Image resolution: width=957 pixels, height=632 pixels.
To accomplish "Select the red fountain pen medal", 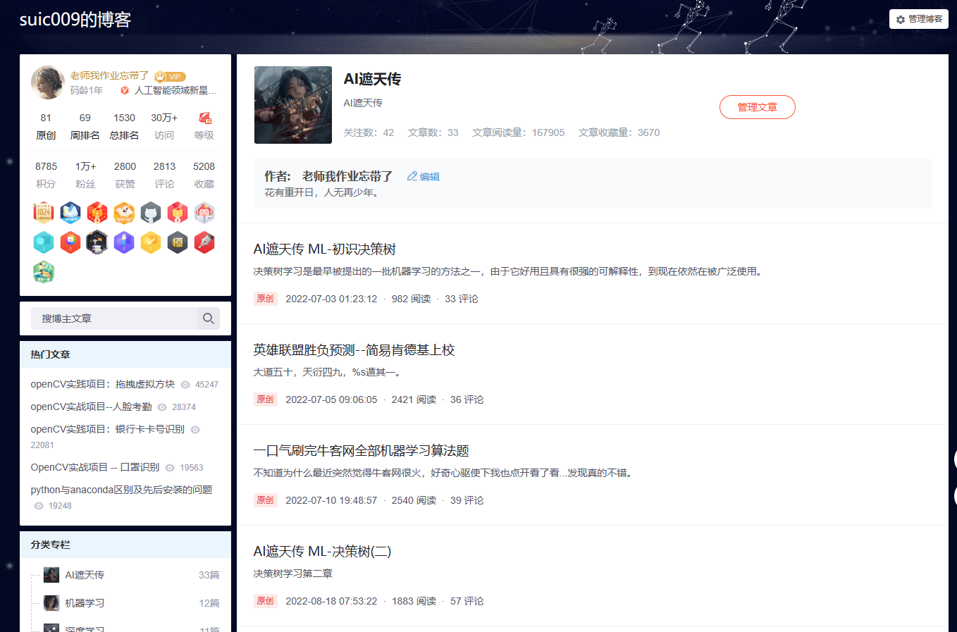I will click(x=204, y=242).
